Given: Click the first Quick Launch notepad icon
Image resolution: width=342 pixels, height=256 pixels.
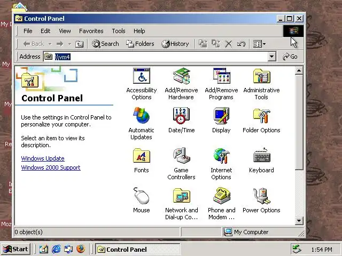Looking at the screenshot, I should click(44, 249).
